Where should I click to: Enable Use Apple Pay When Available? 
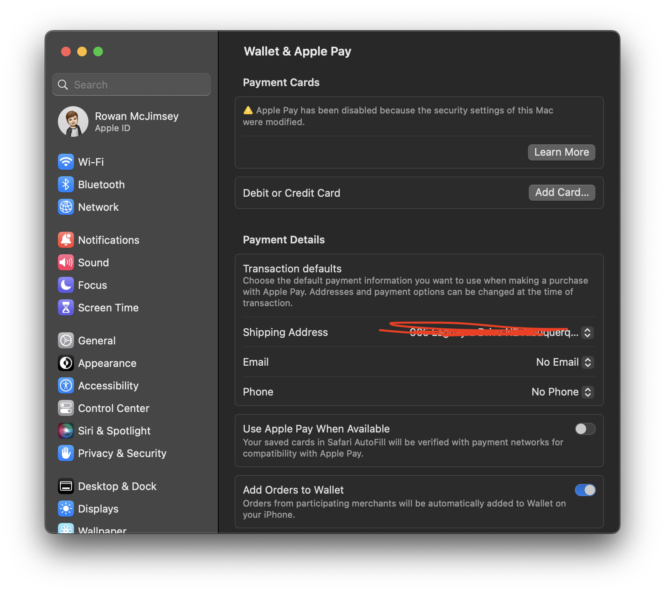point(585,429)
